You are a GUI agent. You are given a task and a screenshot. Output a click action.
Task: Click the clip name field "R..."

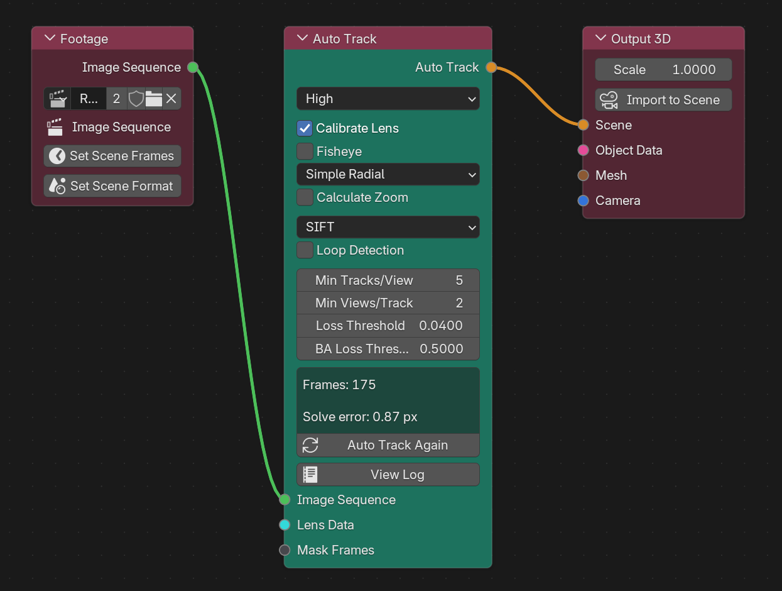(89, 99)
